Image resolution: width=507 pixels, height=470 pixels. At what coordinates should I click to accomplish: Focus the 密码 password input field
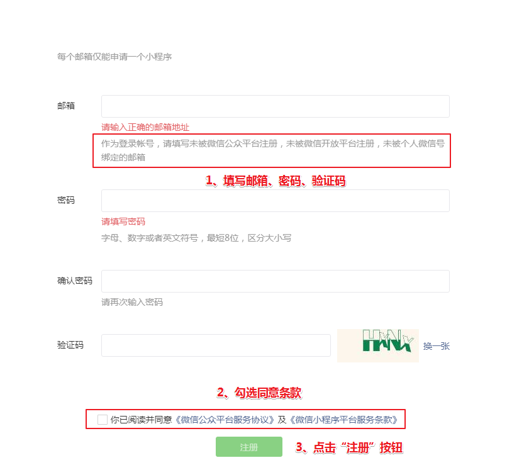(x=275, y=201)
